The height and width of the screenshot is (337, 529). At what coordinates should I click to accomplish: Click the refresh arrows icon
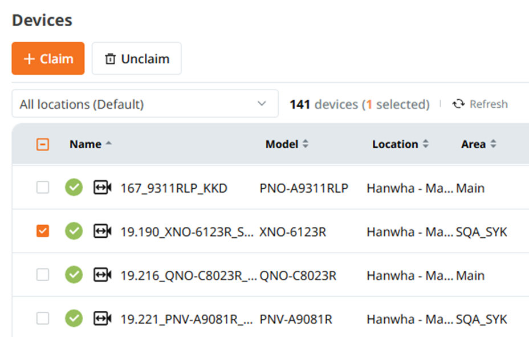[458, 104]
